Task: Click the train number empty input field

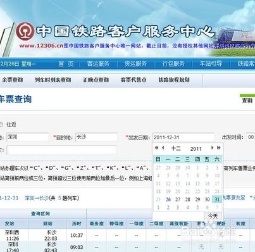Action: (61, 150)
